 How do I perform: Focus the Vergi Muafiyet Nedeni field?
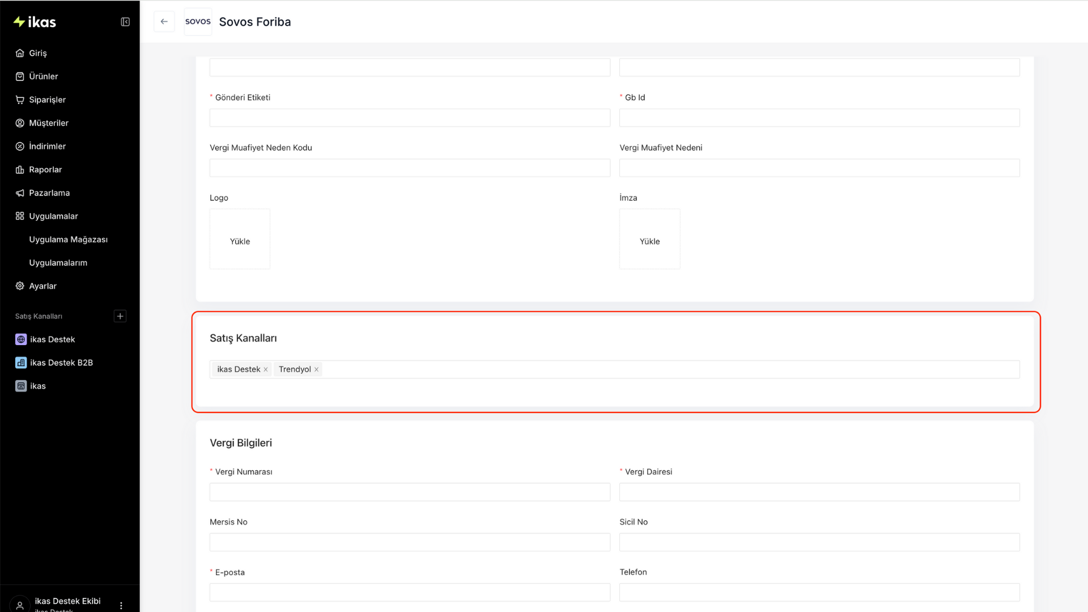pos(819,168)
